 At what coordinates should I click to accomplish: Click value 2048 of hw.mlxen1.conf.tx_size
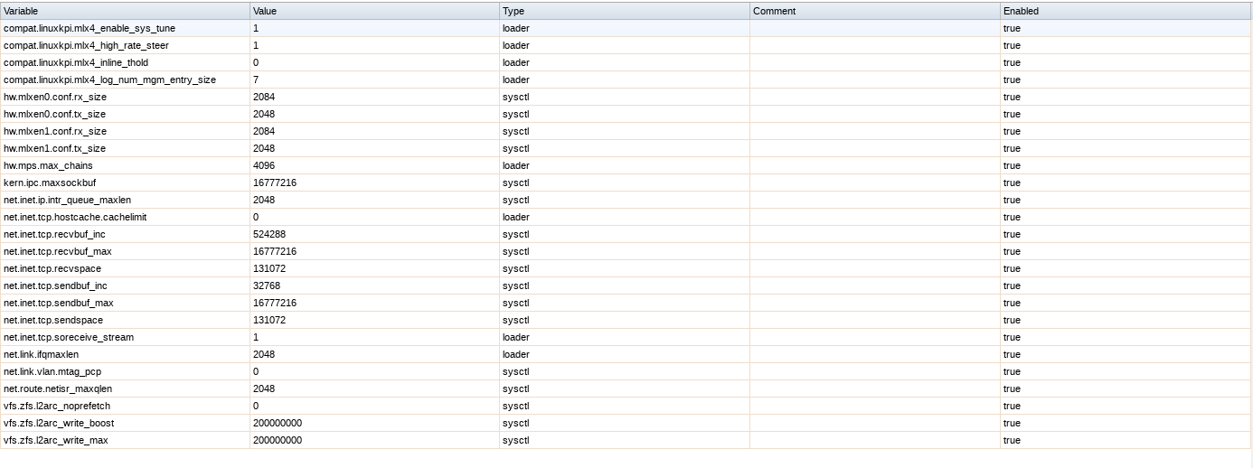(x=264, y=148)
